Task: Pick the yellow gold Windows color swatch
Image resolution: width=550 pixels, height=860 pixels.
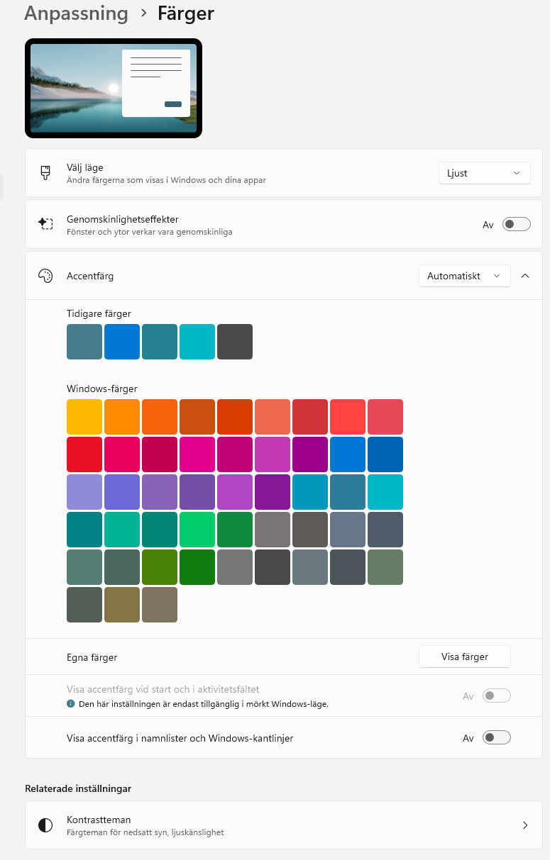Action: (84, 417)
